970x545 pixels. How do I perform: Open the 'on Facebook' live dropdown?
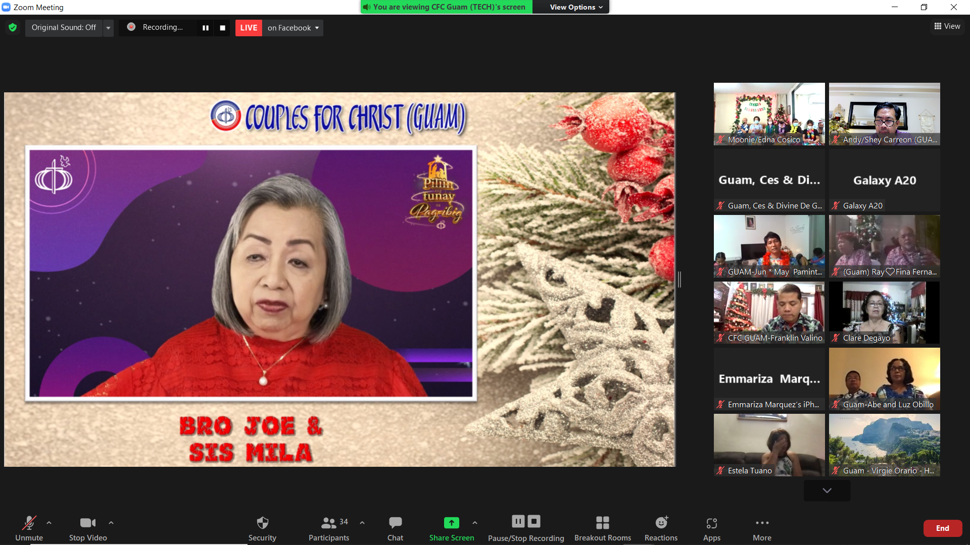click(x=293, y=28)
